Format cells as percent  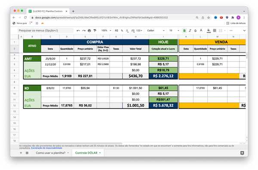pyautogui.click(x=122, y=31)
